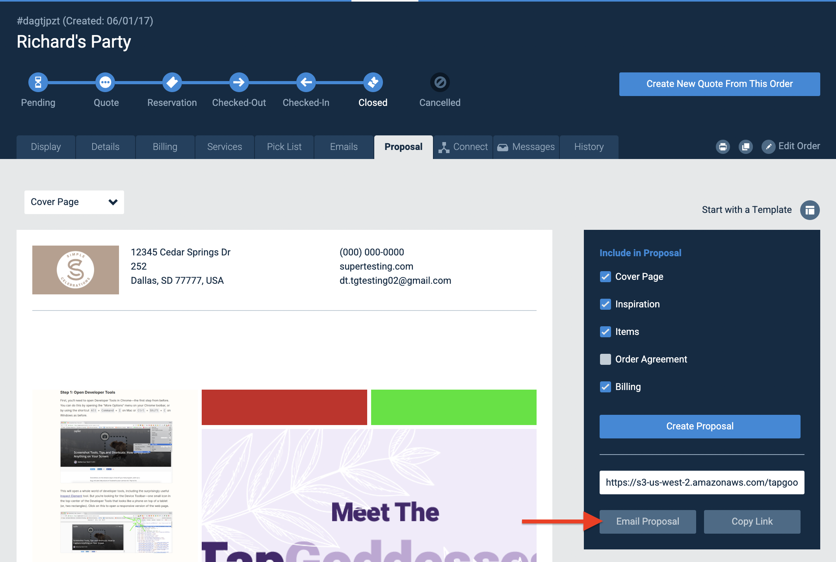Click the (000) 000-0000 phone number

pyautogui.click(x=372, y=252)
